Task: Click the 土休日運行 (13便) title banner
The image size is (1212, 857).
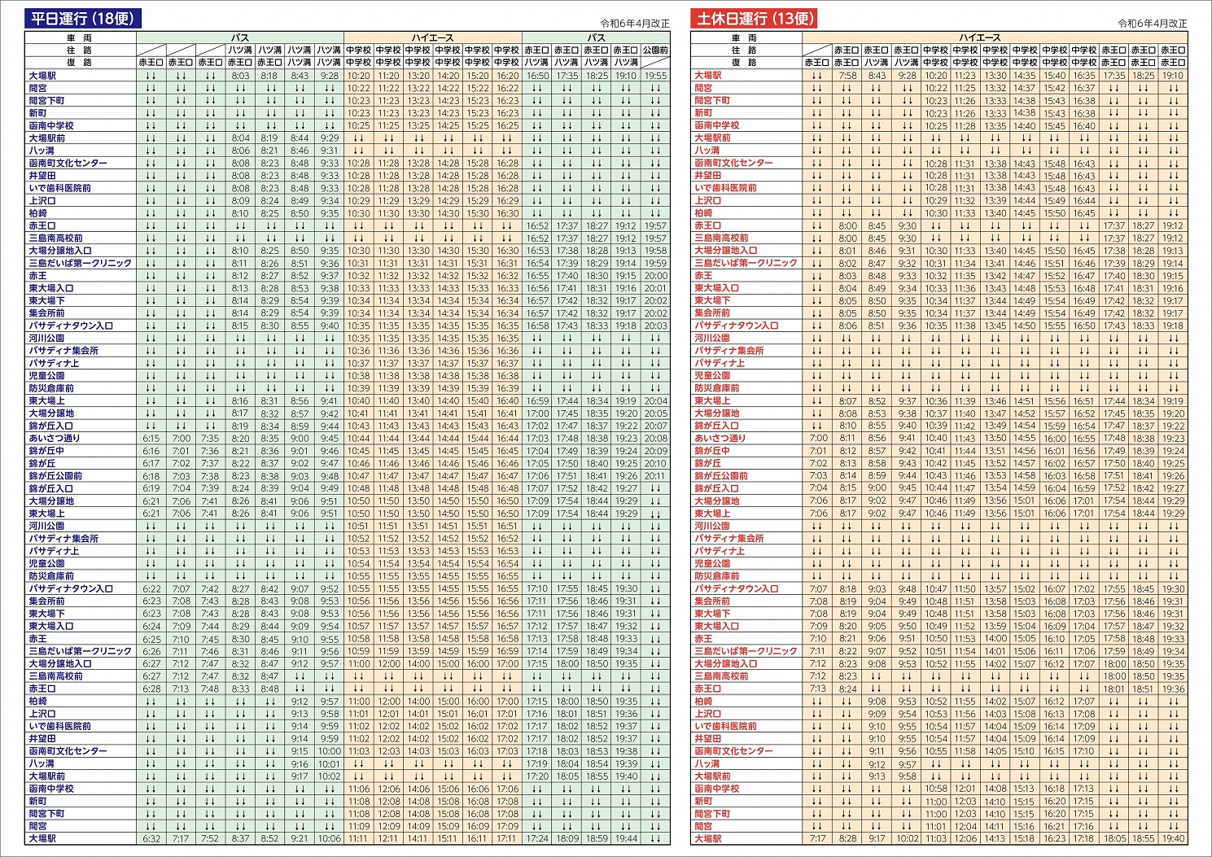Action: click(753, 19)
